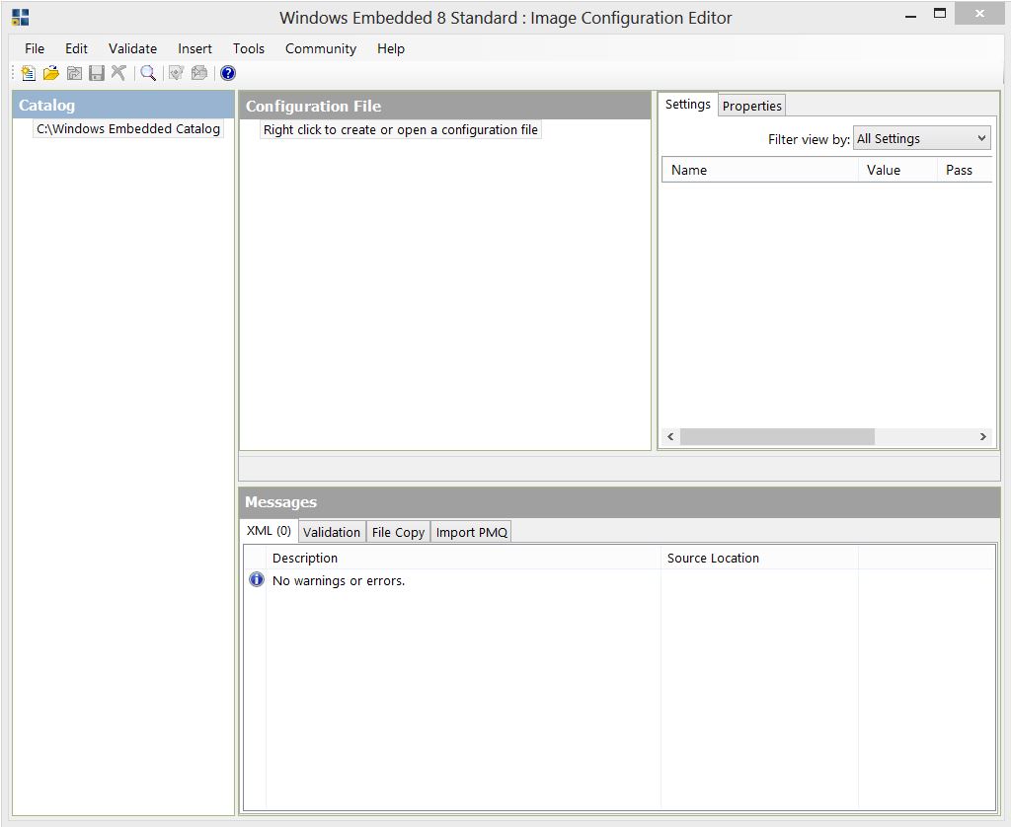Screen dimensions: 1011x827
Task: Maximize the Image Configuration Editor window
Action: (x=940, y=14)
